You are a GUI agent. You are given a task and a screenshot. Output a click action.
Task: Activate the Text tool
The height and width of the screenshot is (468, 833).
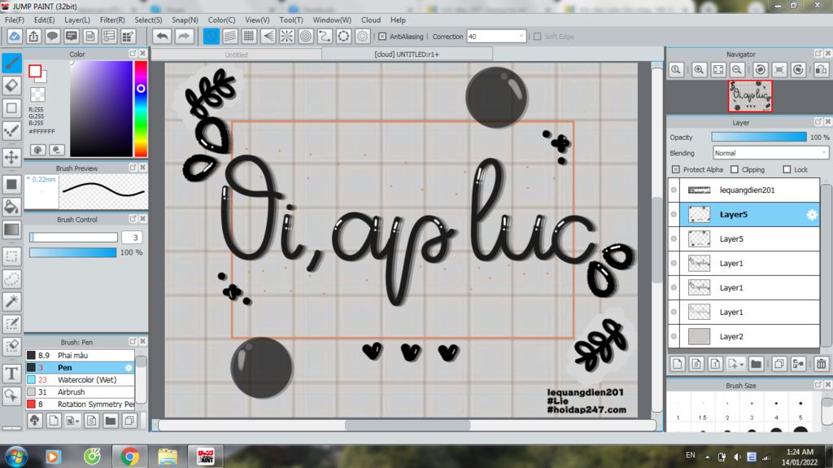[x=12, y=374]
